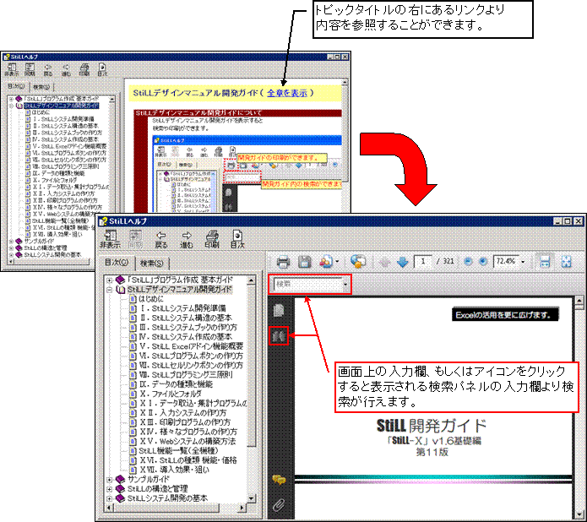Switch to 目次(C) tab in front window
The height and width of the screenshot is (522, 587).
tap(117, 263)
